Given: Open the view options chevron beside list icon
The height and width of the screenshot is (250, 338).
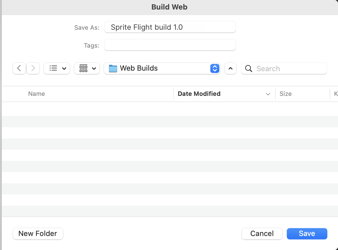Looking at the screenshot, I should [64, 68].
